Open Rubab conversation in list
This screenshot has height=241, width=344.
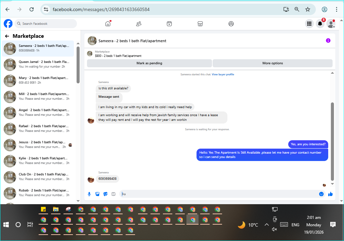pos(38,193)
